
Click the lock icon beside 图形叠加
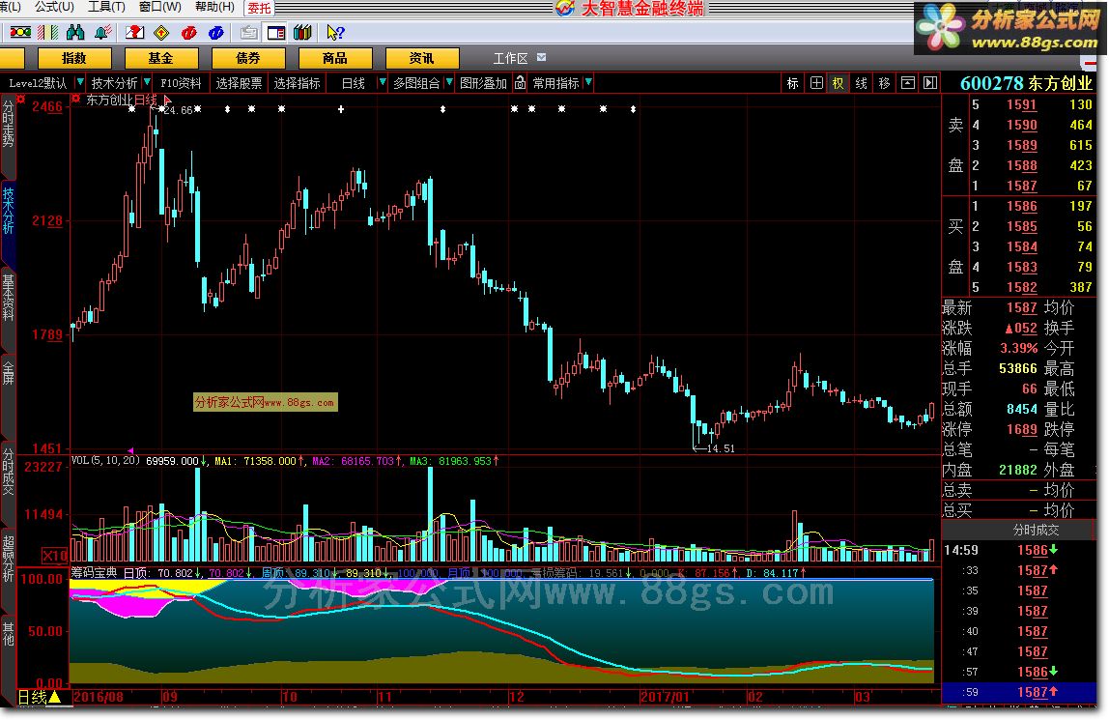[521, 83]
